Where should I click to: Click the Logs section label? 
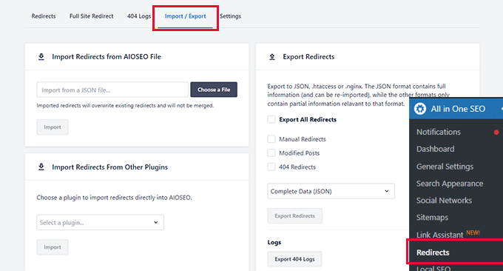pyautogui.click(x=274, y=242)
